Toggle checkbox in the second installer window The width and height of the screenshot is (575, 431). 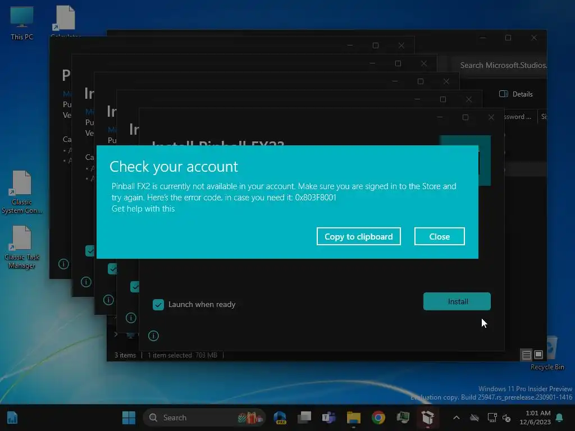coord(135,287)
